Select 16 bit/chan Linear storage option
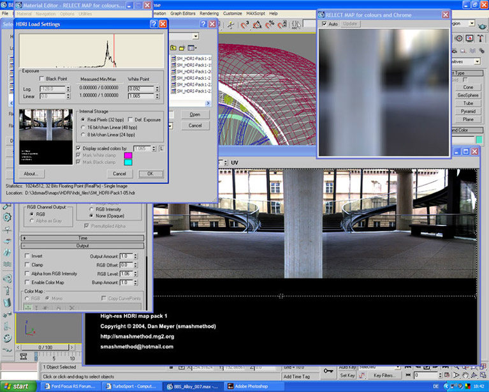Image resolution: width=489 pixels, height=392 pixels. tap(82, 127)
